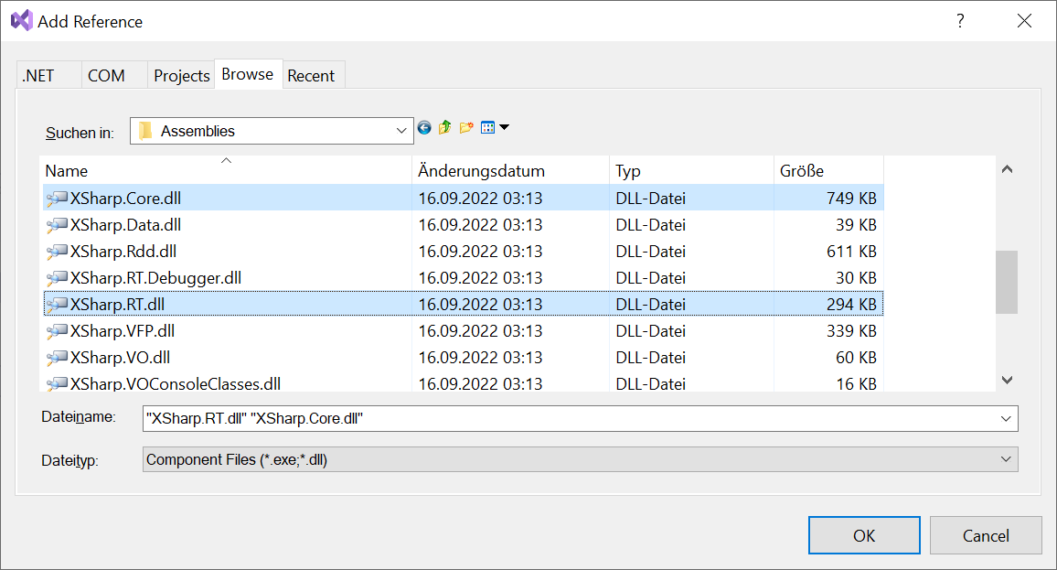Open the Projects tab
Screen dimensions: 1057x570
[x=181, y=76]
